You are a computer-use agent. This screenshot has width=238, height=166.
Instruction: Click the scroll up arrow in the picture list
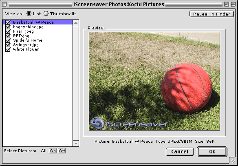[x=76, y=23]
